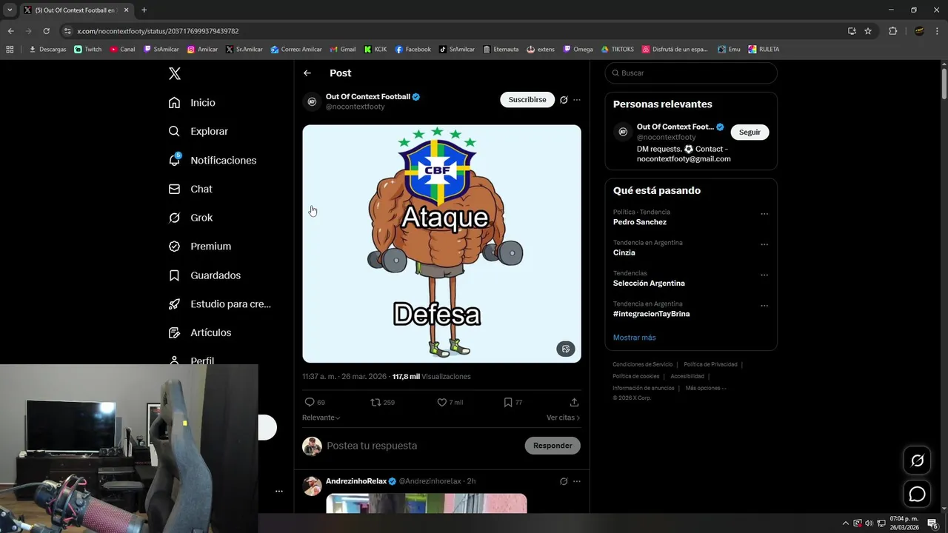The image size is (948, 533).
Task: Open Estudio para creadores in sidebar
Action: (x=219, y=304)
